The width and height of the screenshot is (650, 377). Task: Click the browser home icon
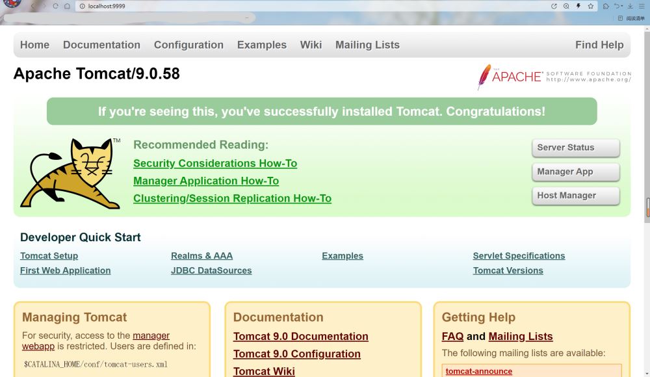coord(67,6)
